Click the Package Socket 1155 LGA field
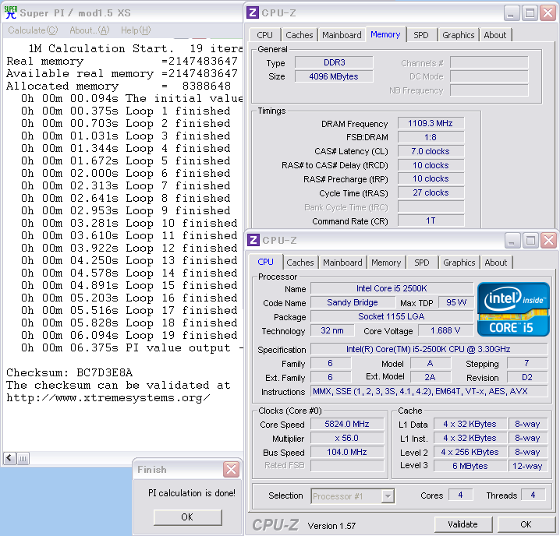Viewport: 560px width, 536px height. (392, 316)
